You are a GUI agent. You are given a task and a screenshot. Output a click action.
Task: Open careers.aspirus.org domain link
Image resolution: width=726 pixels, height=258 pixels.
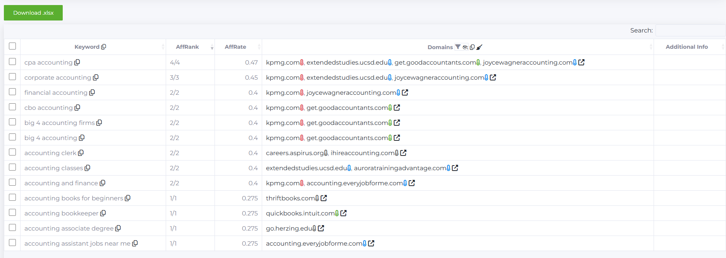click(x=295, y=153)
